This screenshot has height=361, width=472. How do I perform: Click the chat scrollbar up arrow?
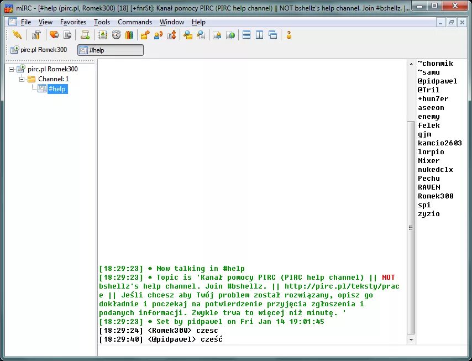pyautogui.click(x=411, y=64)
